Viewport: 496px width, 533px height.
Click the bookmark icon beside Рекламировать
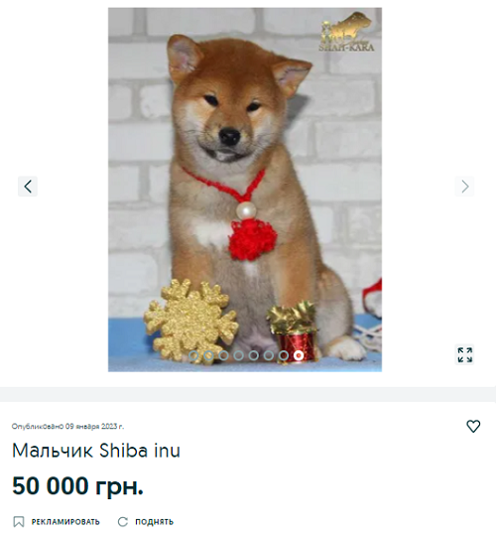point(19,522)
